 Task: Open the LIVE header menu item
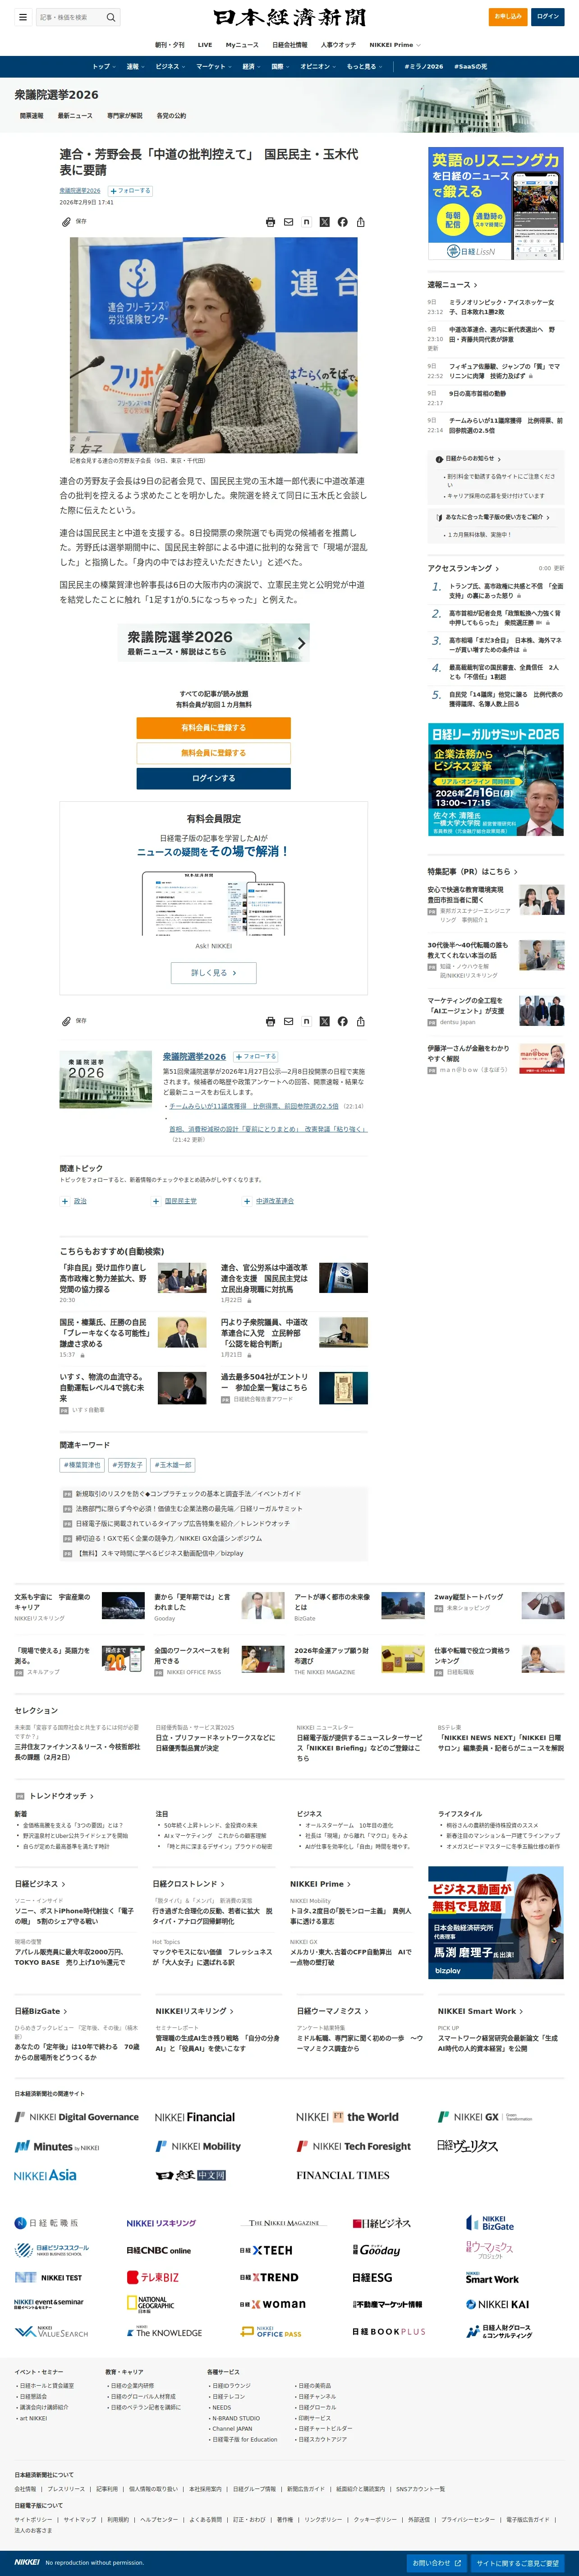(x=205, y=45)
